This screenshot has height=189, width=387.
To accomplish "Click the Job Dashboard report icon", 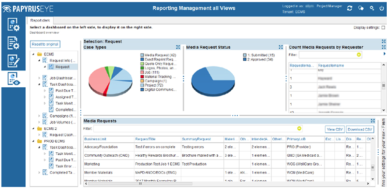I will (x=45, y=78).
